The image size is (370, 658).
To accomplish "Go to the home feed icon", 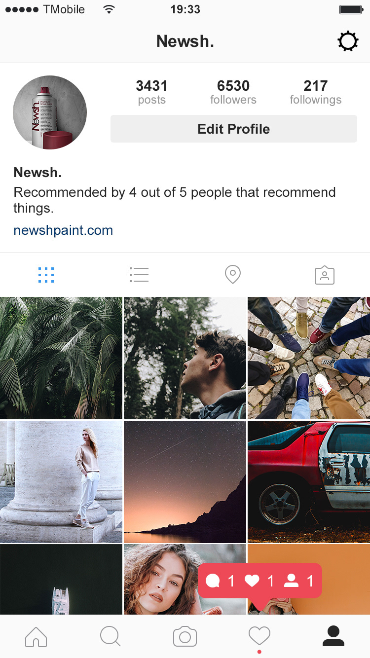I will [36, 637].
